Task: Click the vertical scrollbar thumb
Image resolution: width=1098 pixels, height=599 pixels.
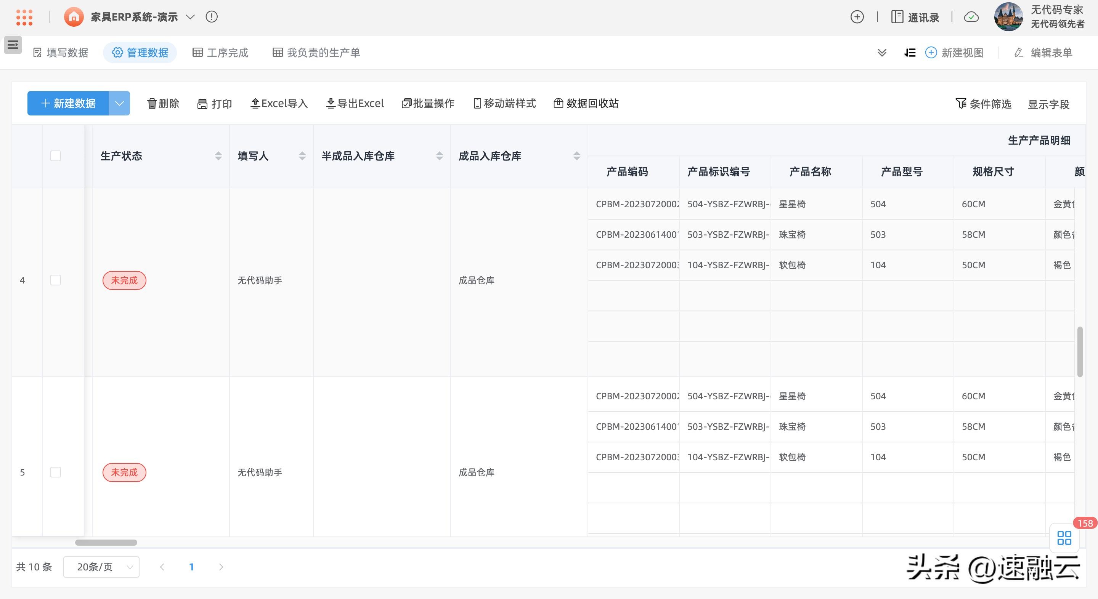Action: [x=1080, y=352]
